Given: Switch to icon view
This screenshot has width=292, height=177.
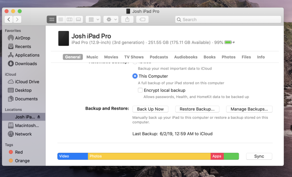Looking at the screenshot, I should click(x=52, y=19).
